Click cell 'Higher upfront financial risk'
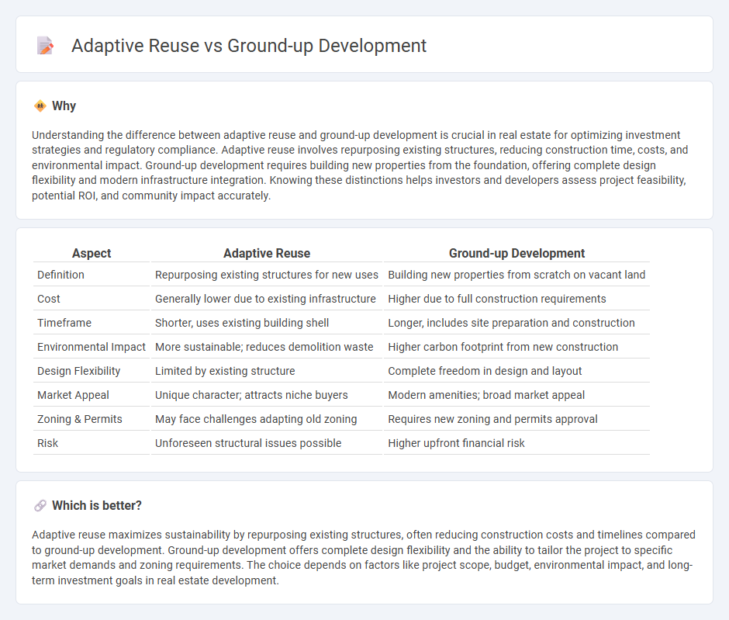 click(517, 443)
